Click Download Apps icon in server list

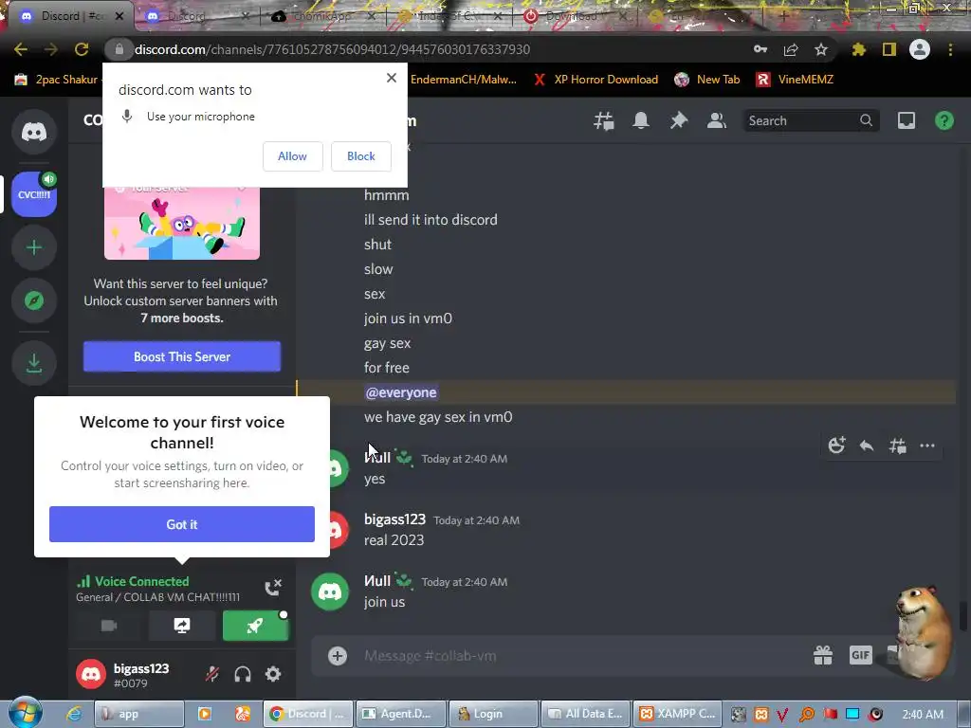pyautogui.click(x=34, y=363)
